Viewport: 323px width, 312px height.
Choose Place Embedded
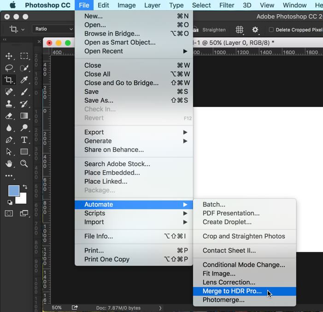point(134,173)
